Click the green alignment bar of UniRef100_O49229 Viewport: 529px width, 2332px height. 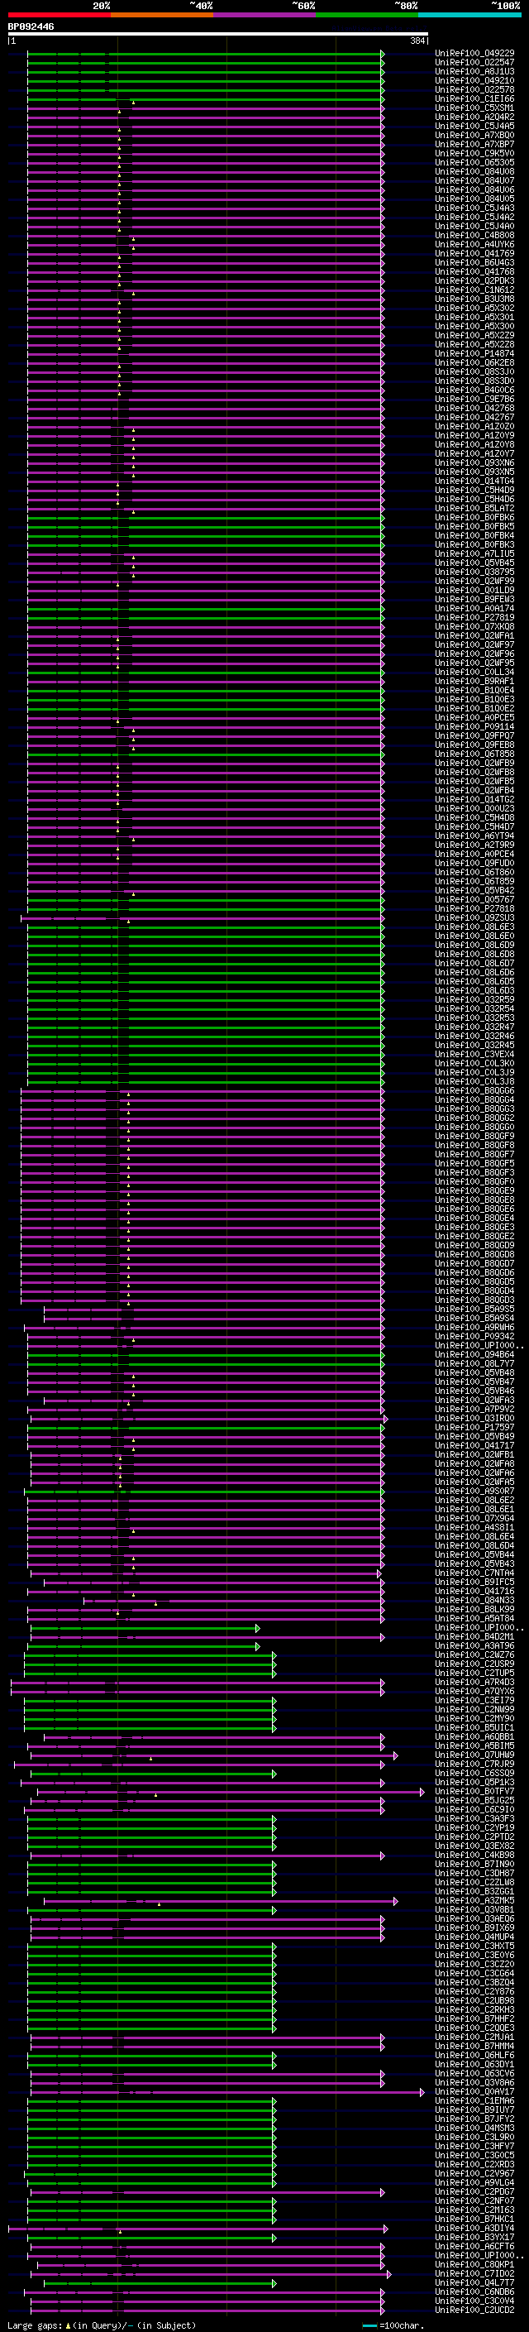[205, 55]
